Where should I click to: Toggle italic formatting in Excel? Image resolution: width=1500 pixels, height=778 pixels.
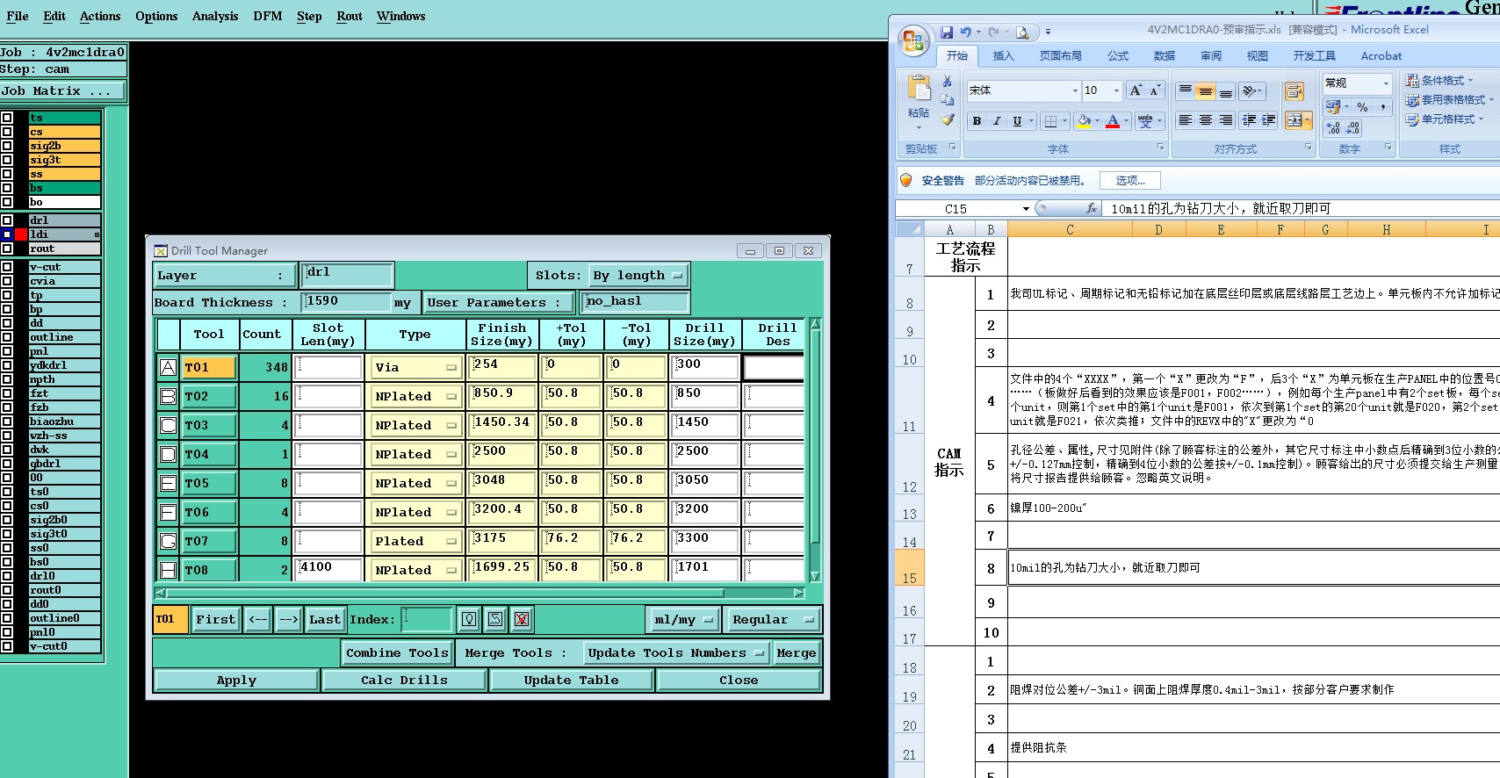(997, 121)
